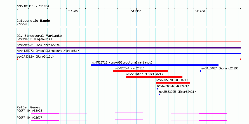Viewport: 249px width, 124px height.
Task: Click ruler position 511400
Action: tap(200, 11)
